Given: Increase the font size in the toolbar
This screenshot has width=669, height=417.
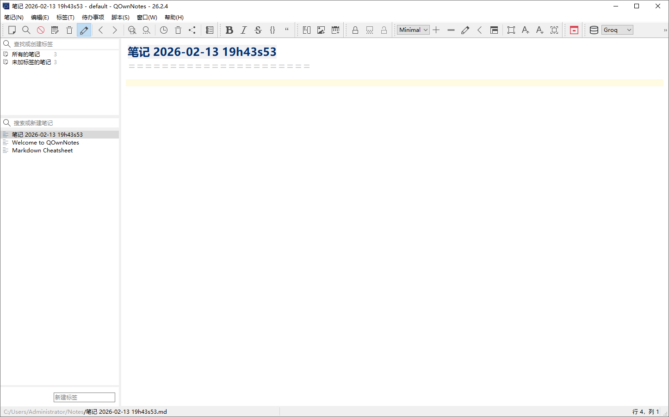Looking at the screenshot, I should [x=525, y=30].
